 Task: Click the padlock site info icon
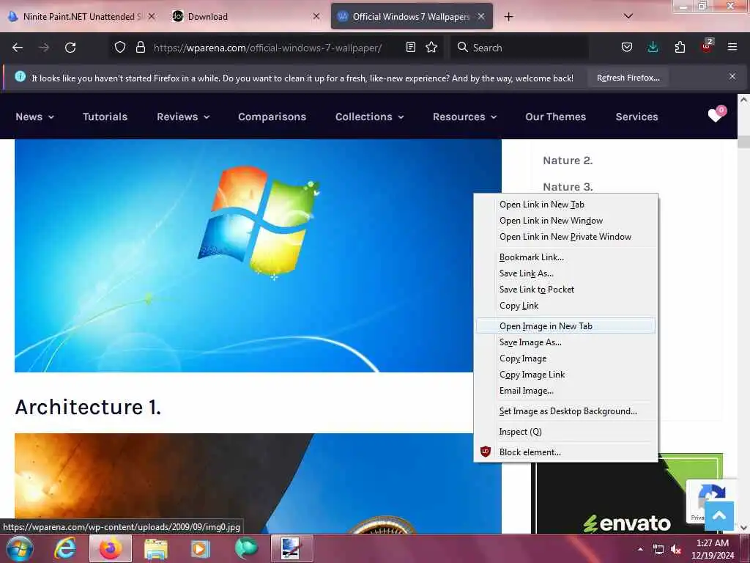[140, 48]
